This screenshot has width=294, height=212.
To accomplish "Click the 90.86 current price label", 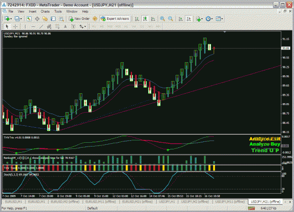I will coord(286,48).
